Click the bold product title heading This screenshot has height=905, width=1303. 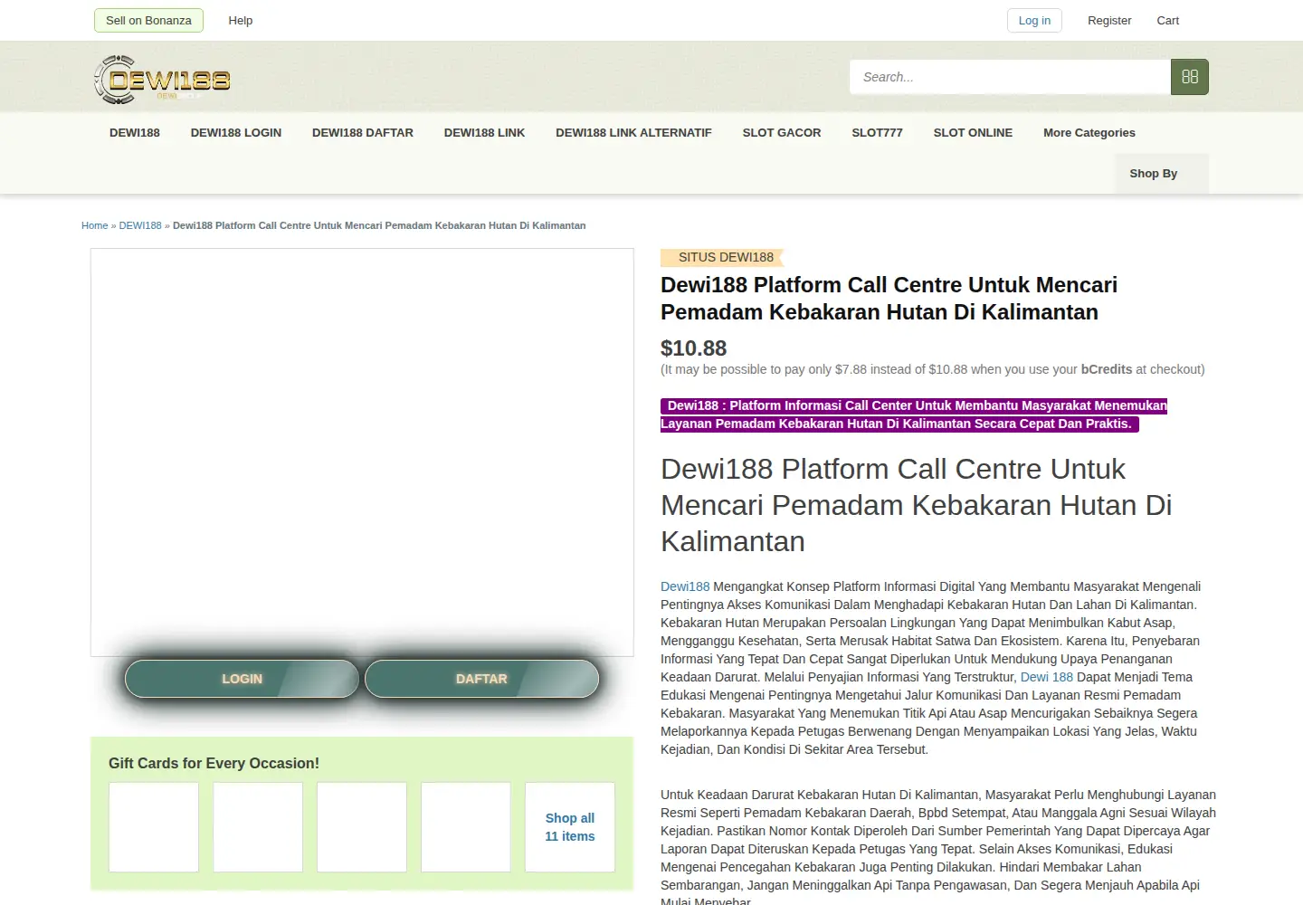(x=889, y=299)
